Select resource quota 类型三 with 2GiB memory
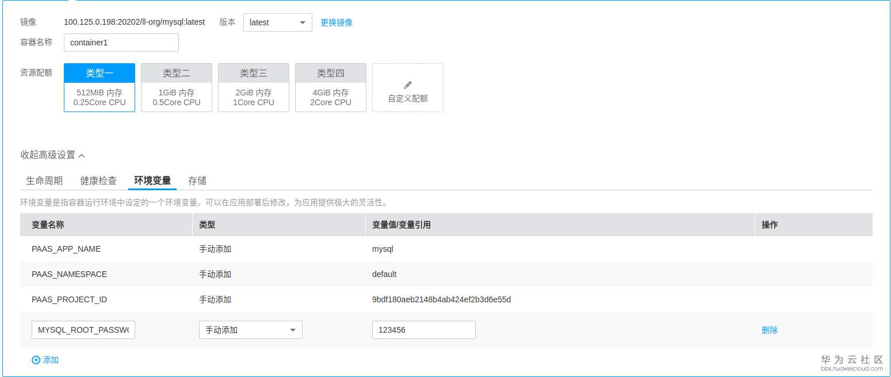This screenshot has width=891, height=377. pos(253,87)
